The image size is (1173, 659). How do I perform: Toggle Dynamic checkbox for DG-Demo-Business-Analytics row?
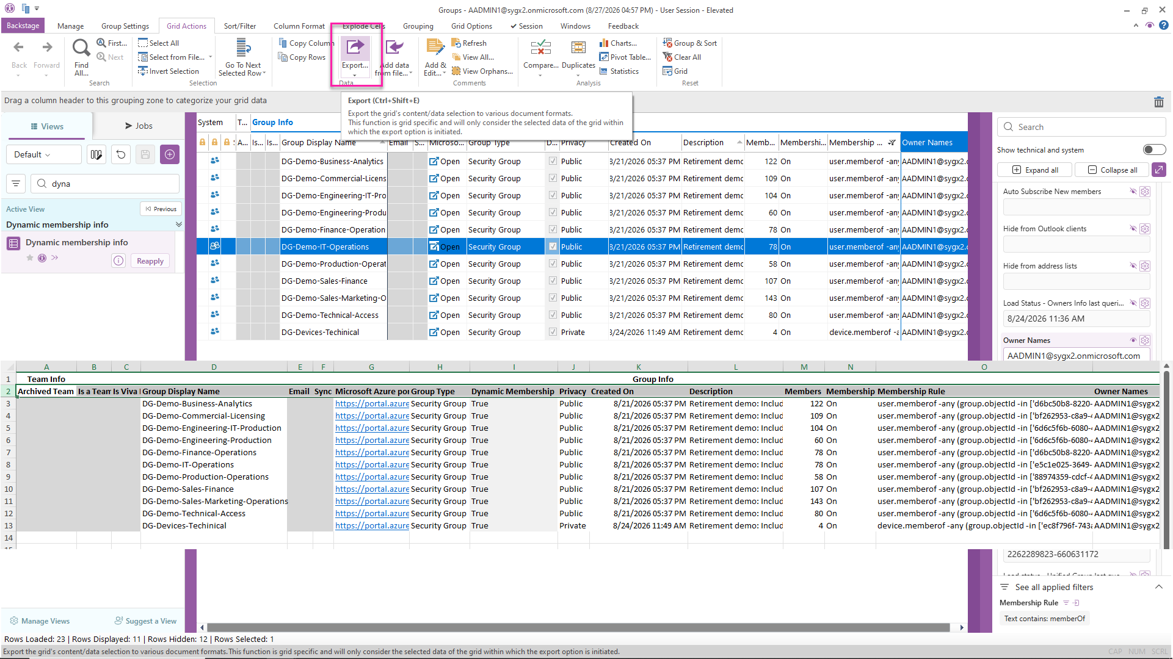click(x=553, y=161)
